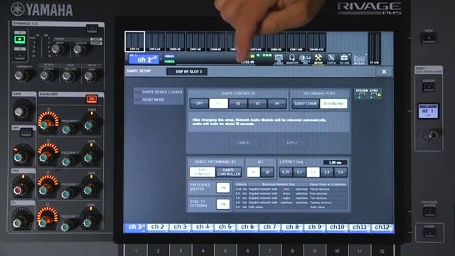Open the CH JOB toolbox icon
Image resolution: width=455 pixels, height=256 pixels.
pyautogui.click(x=344, y=59)
